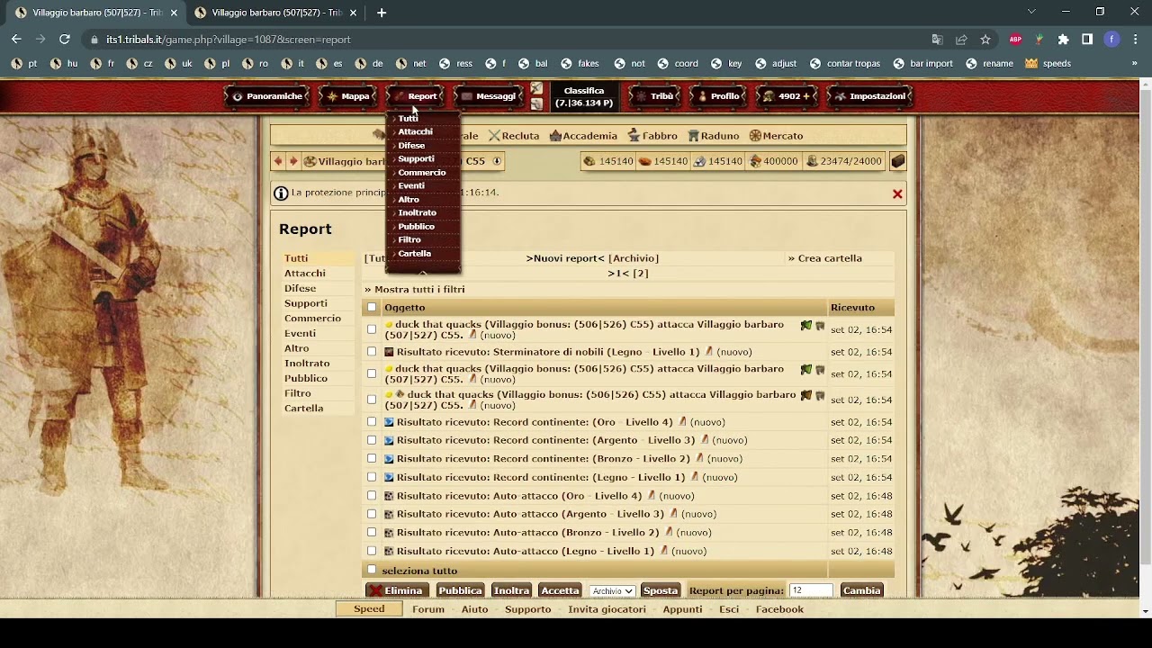Open the village dropdown arrow after C55
This screenshot has height=648, width=1152.
(x=497, y=161)
